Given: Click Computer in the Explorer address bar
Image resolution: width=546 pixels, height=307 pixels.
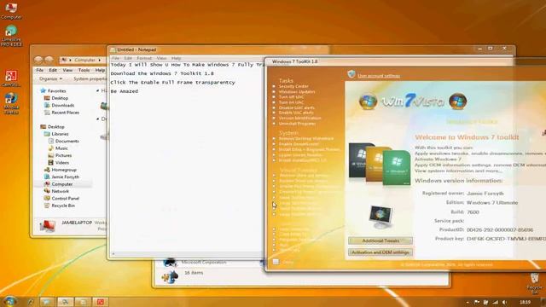Looking at the screenshot, I should point(84,60).
